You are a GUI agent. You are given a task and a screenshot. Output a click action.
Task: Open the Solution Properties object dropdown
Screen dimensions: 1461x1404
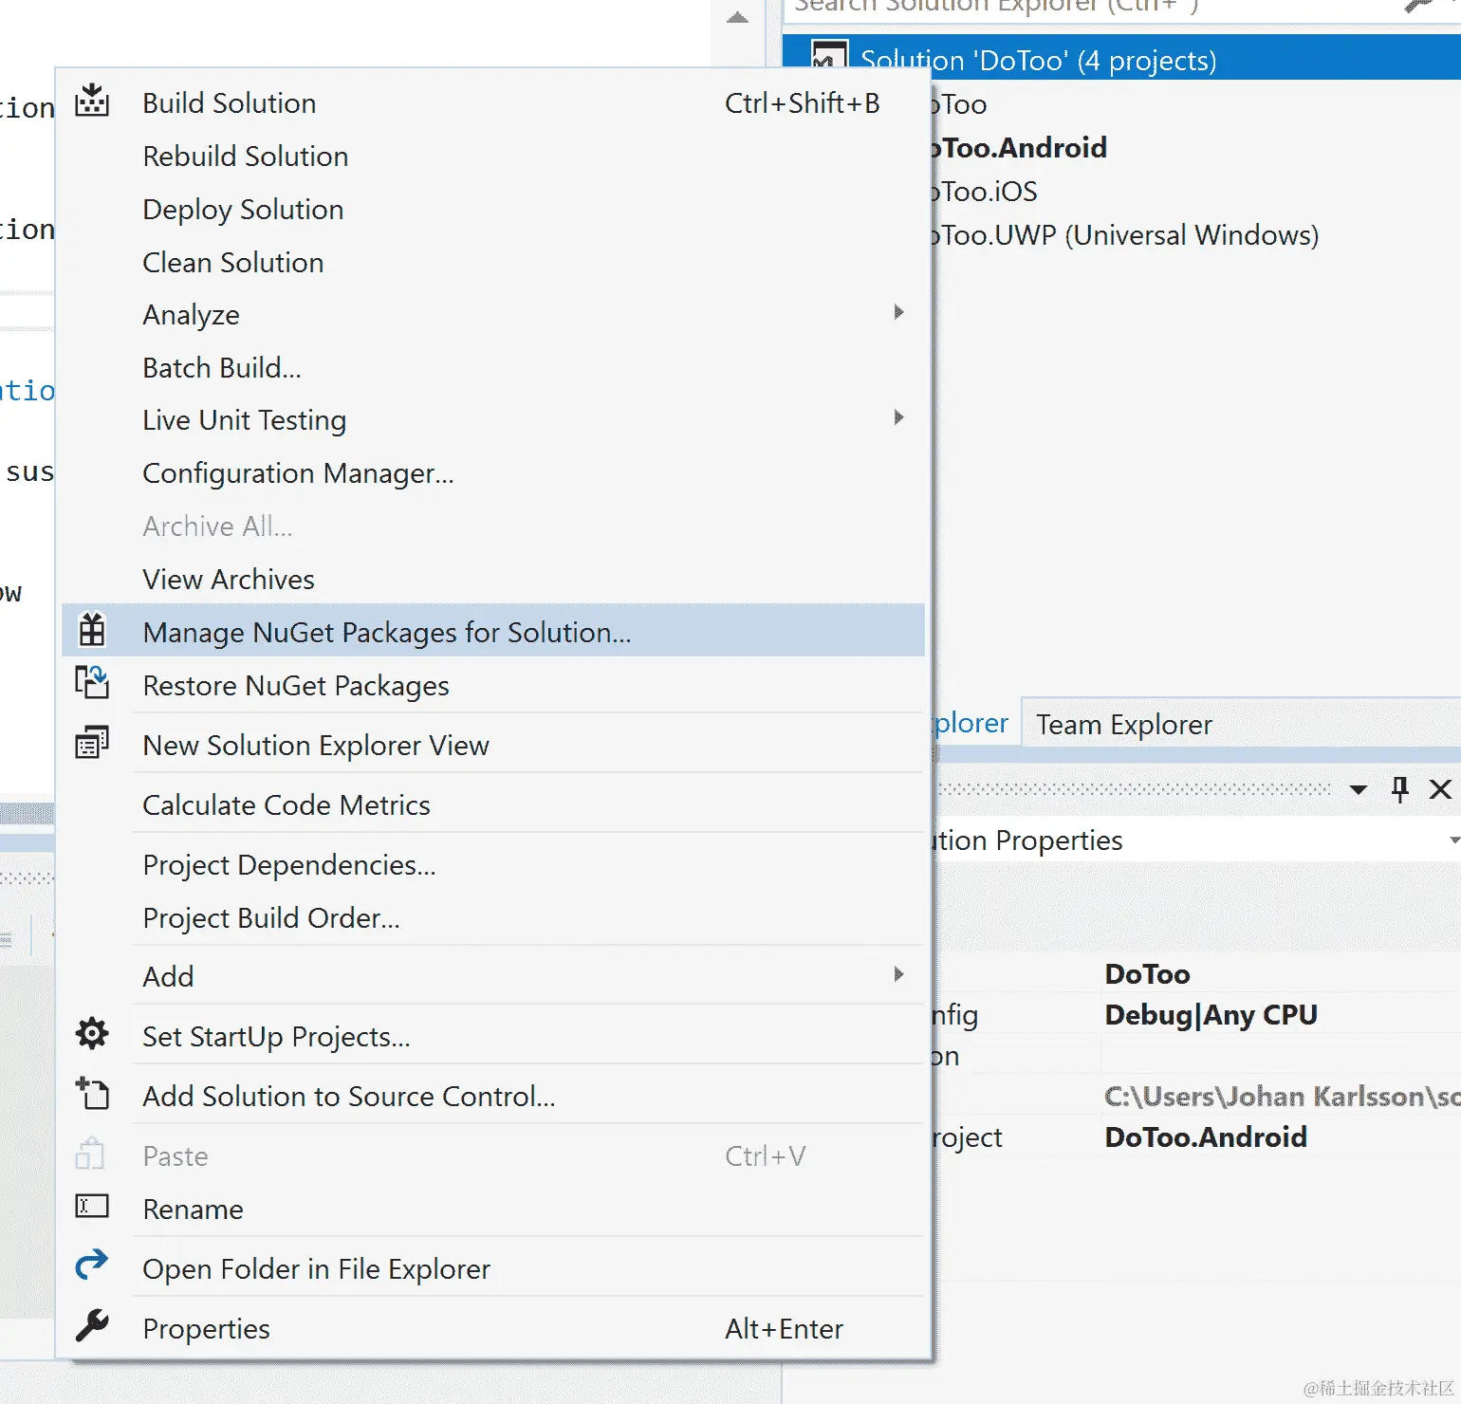1453,841
